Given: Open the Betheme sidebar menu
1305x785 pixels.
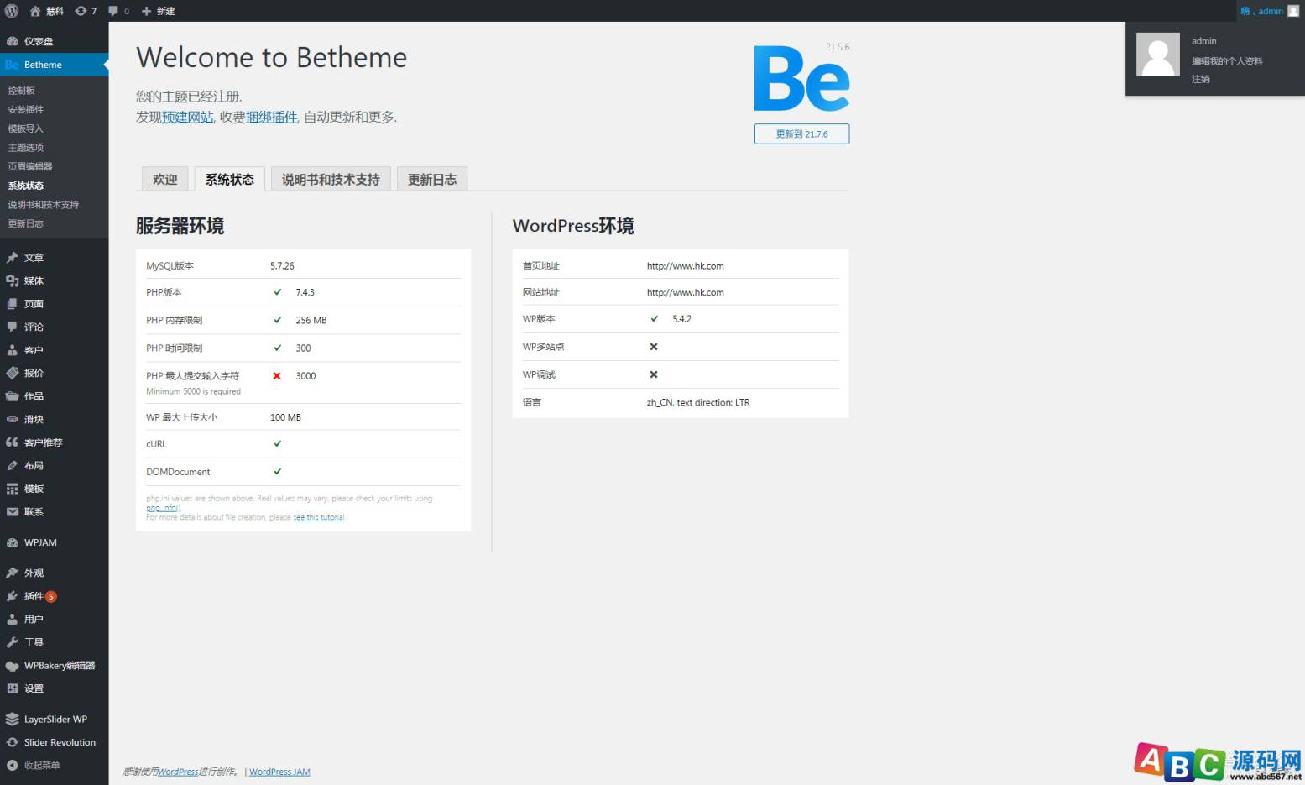Looking at the screenshot, I should 55,65.
